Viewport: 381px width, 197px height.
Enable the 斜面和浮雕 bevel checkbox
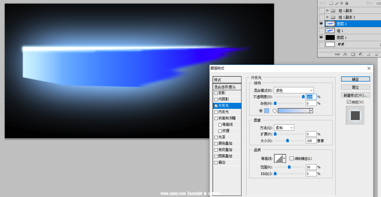216,118
